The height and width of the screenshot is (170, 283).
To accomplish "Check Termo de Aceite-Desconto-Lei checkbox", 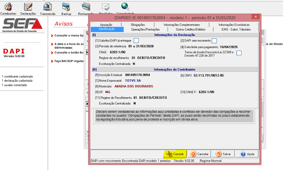I will pos(239,53).
